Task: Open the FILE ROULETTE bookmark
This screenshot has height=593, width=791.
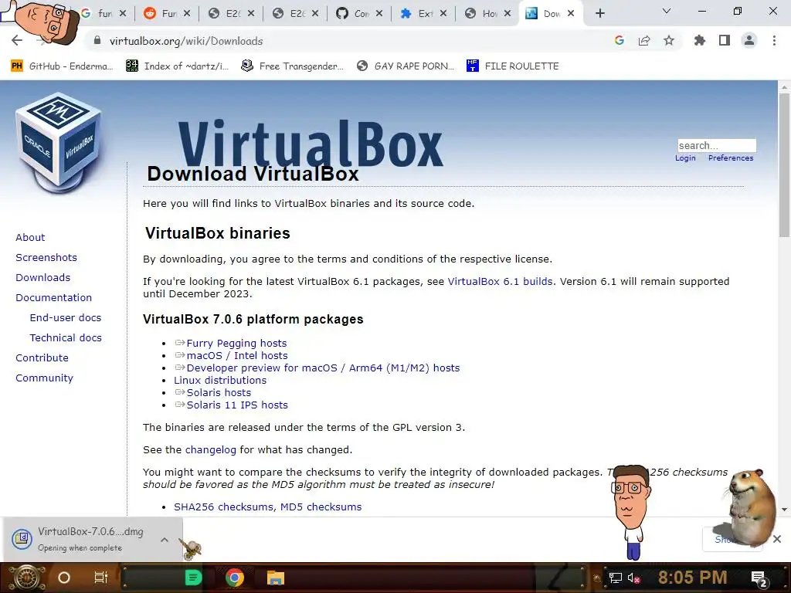Action: coord(513,66)
